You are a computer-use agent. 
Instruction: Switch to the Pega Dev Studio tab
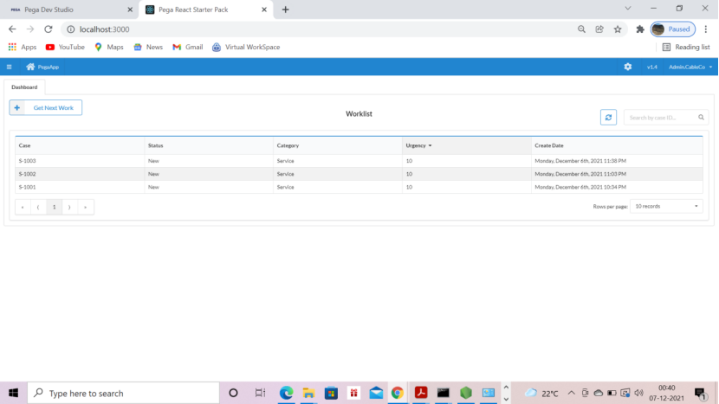tap(68, 10)
